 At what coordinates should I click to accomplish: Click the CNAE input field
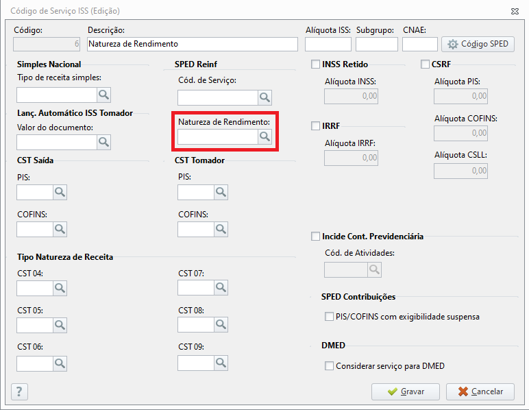tap(419, 44)
